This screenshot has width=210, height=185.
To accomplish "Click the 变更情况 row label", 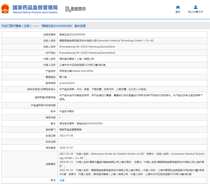I will 51,164.
